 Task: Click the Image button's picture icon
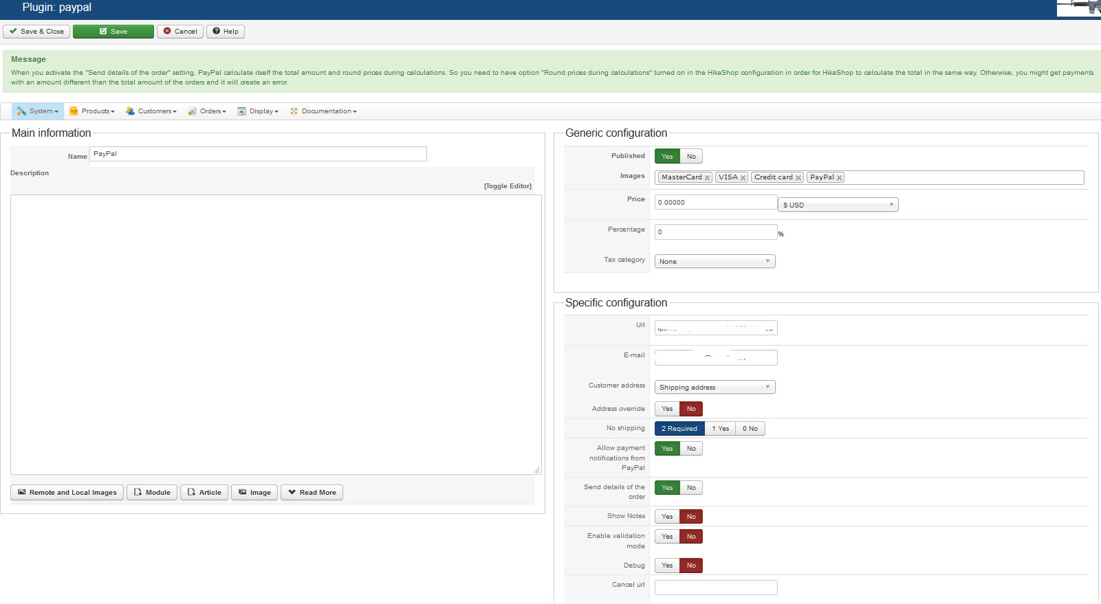point(242,493)
